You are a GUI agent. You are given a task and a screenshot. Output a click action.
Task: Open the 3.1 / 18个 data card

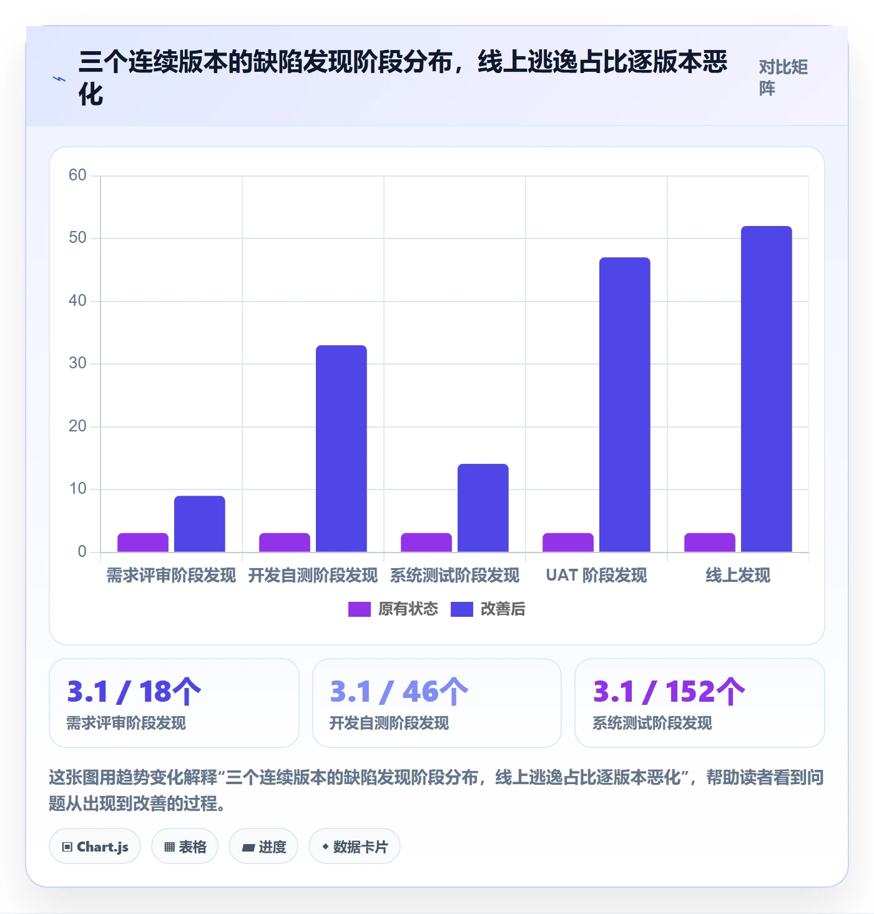(x=174, y=703)
